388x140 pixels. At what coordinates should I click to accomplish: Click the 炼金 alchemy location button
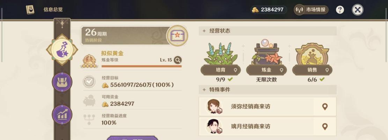click(266, 70)
